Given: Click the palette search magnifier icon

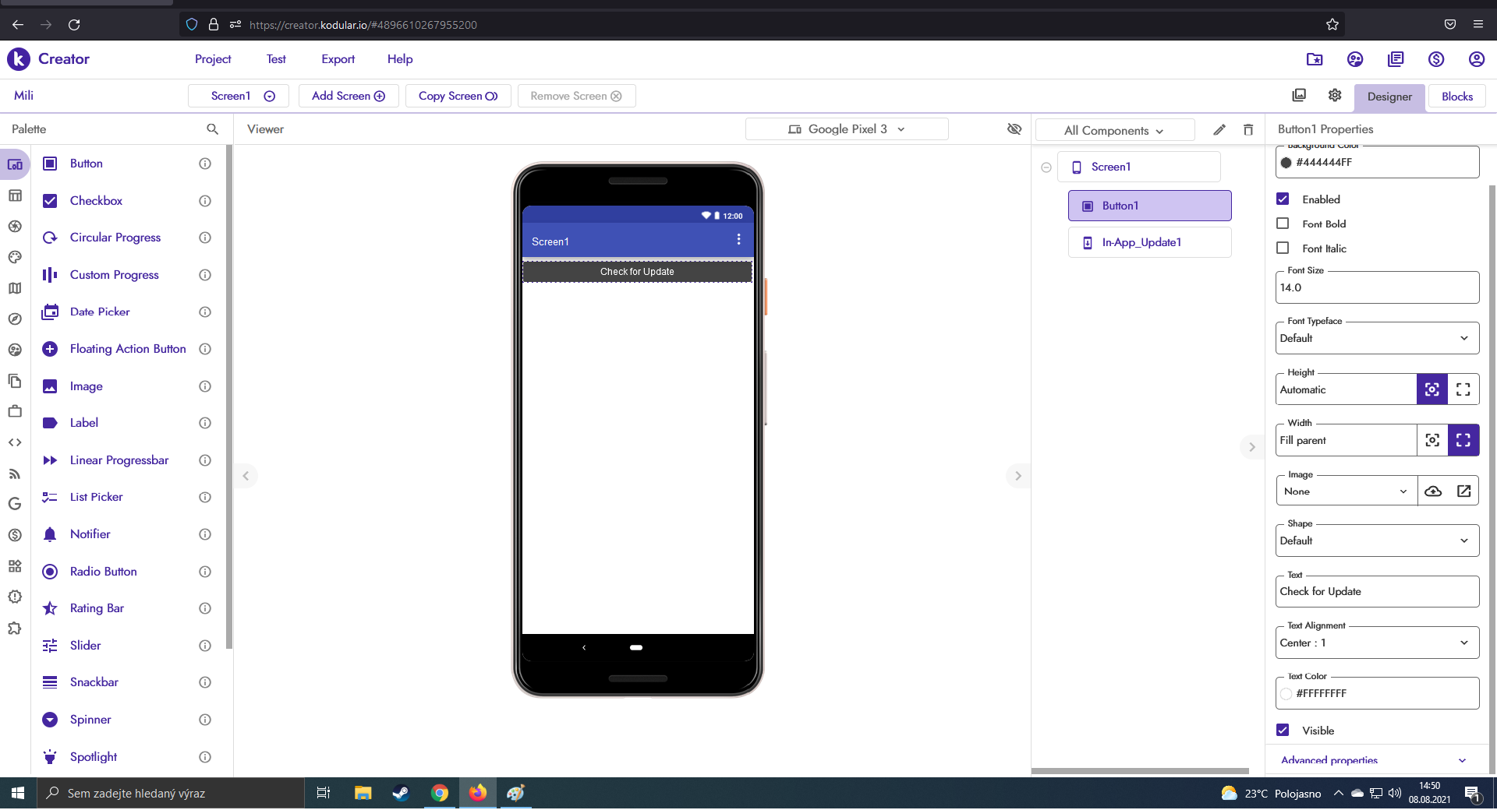Looking at the screenshot, I should tap(212, 129).
